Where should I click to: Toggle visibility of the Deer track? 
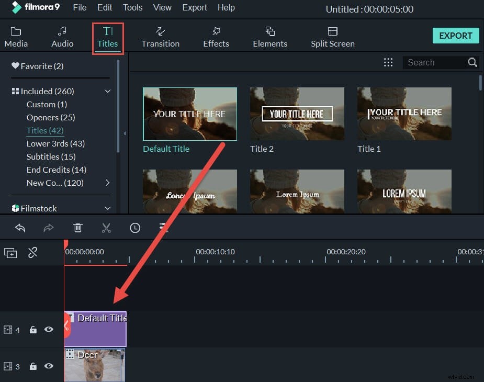49,366
